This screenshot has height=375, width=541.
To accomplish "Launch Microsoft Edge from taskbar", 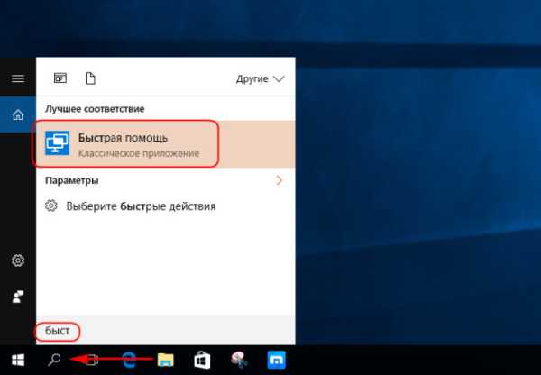I will tap(129, 360).
